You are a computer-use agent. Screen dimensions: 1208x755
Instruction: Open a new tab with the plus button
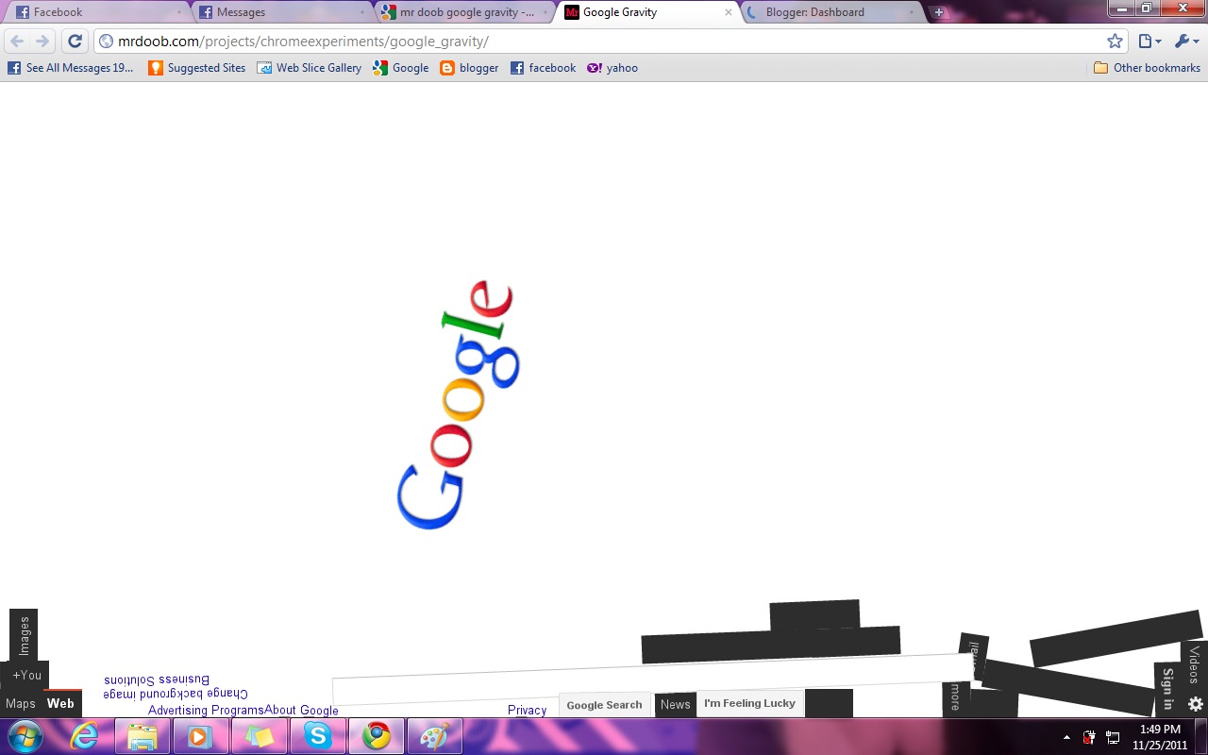tap(938, 12)
